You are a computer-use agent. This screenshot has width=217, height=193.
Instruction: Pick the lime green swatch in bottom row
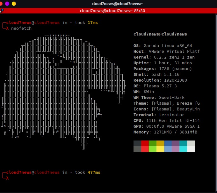tap(153, 149)
